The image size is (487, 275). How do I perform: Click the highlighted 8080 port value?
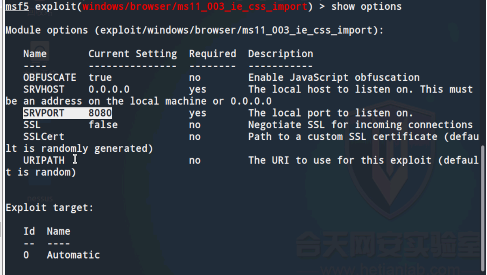tap(100, 113)
